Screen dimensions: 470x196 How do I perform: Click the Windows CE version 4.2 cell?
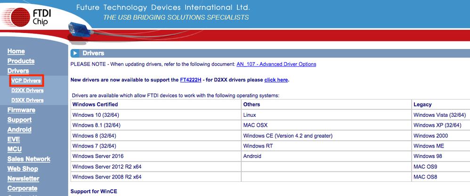(x=326, y=136)
